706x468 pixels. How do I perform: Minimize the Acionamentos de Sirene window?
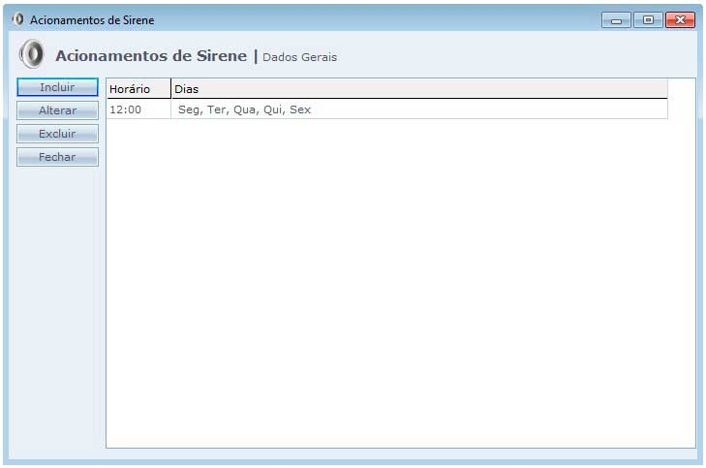click(x=616, y=19)
